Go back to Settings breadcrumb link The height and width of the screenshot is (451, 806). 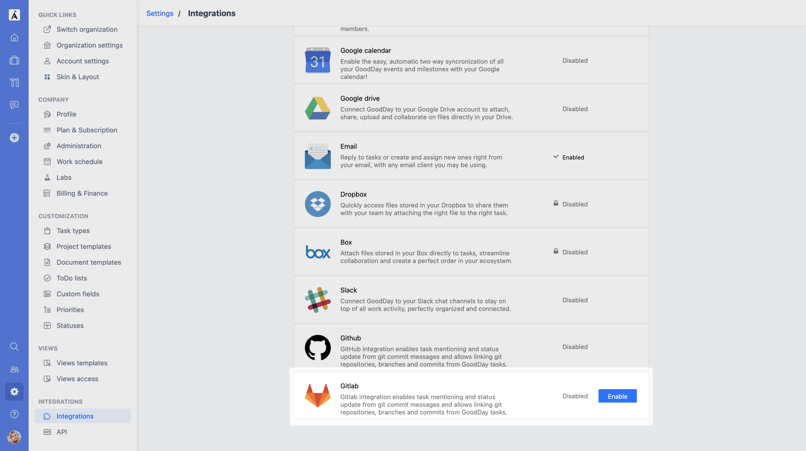(160, 13)
